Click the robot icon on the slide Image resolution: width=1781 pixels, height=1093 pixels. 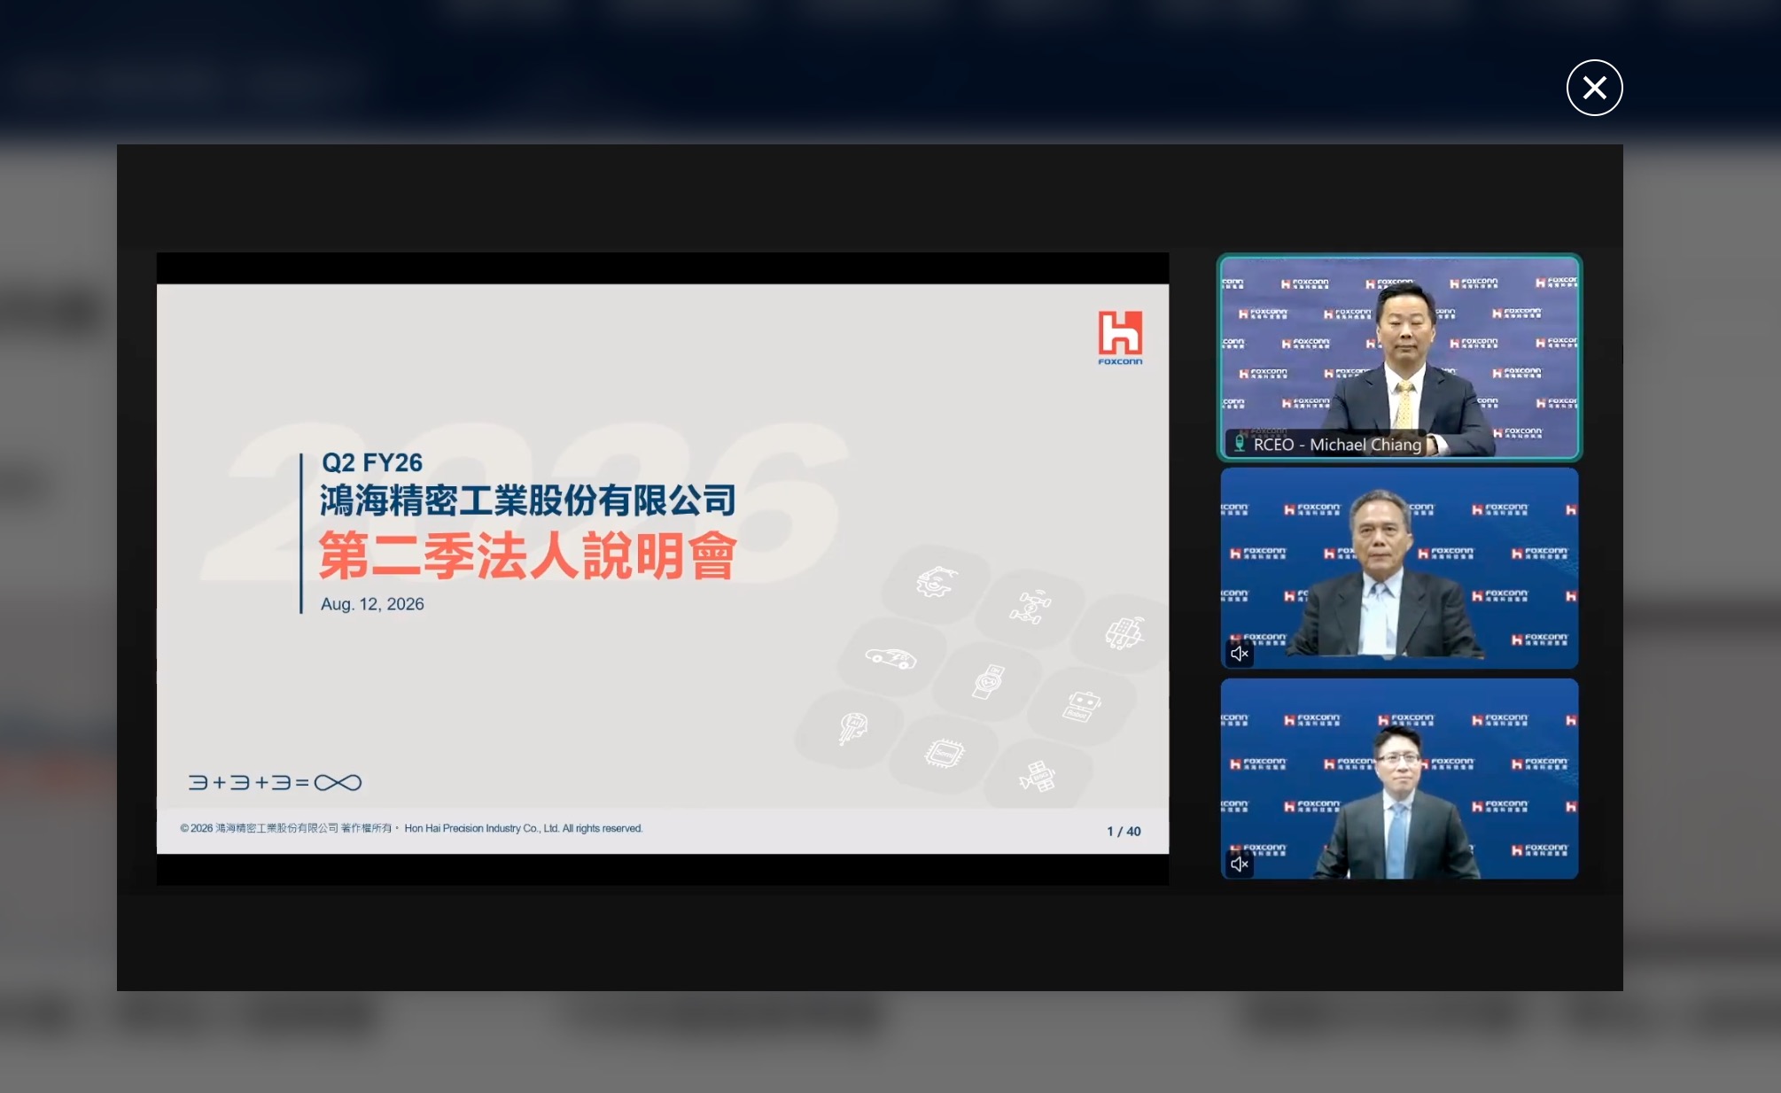(1082, 707)
